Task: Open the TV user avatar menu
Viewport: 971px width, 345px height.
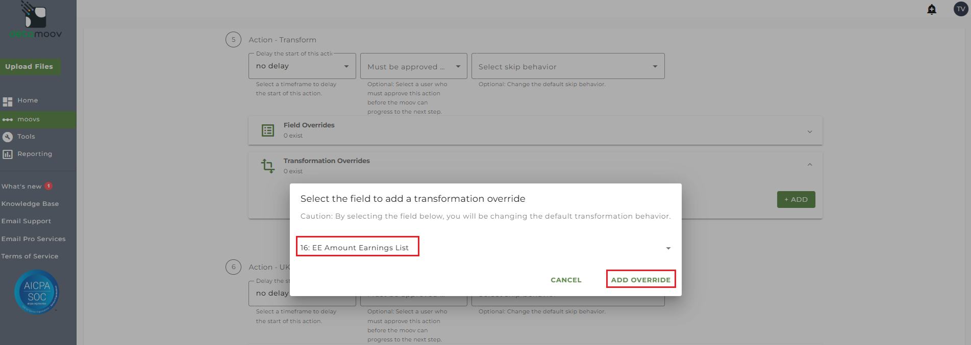Action: 961,9
